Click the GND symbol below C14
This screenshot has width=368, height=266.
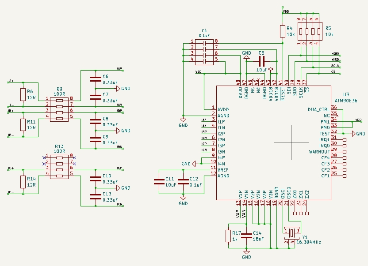click(x=246, y=252)
